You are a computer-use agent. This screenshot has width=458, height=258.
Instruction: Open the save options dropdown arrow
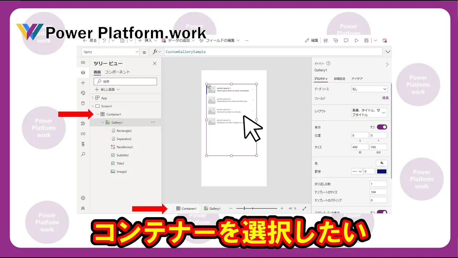[x=375, y=40]
